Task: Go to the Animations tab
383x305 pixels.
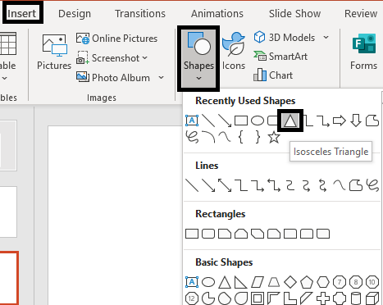Action: coord(217,13)
